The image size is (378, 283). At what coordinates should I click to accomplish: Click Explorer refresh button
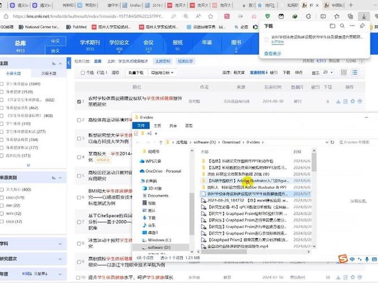tap(332, 142)
